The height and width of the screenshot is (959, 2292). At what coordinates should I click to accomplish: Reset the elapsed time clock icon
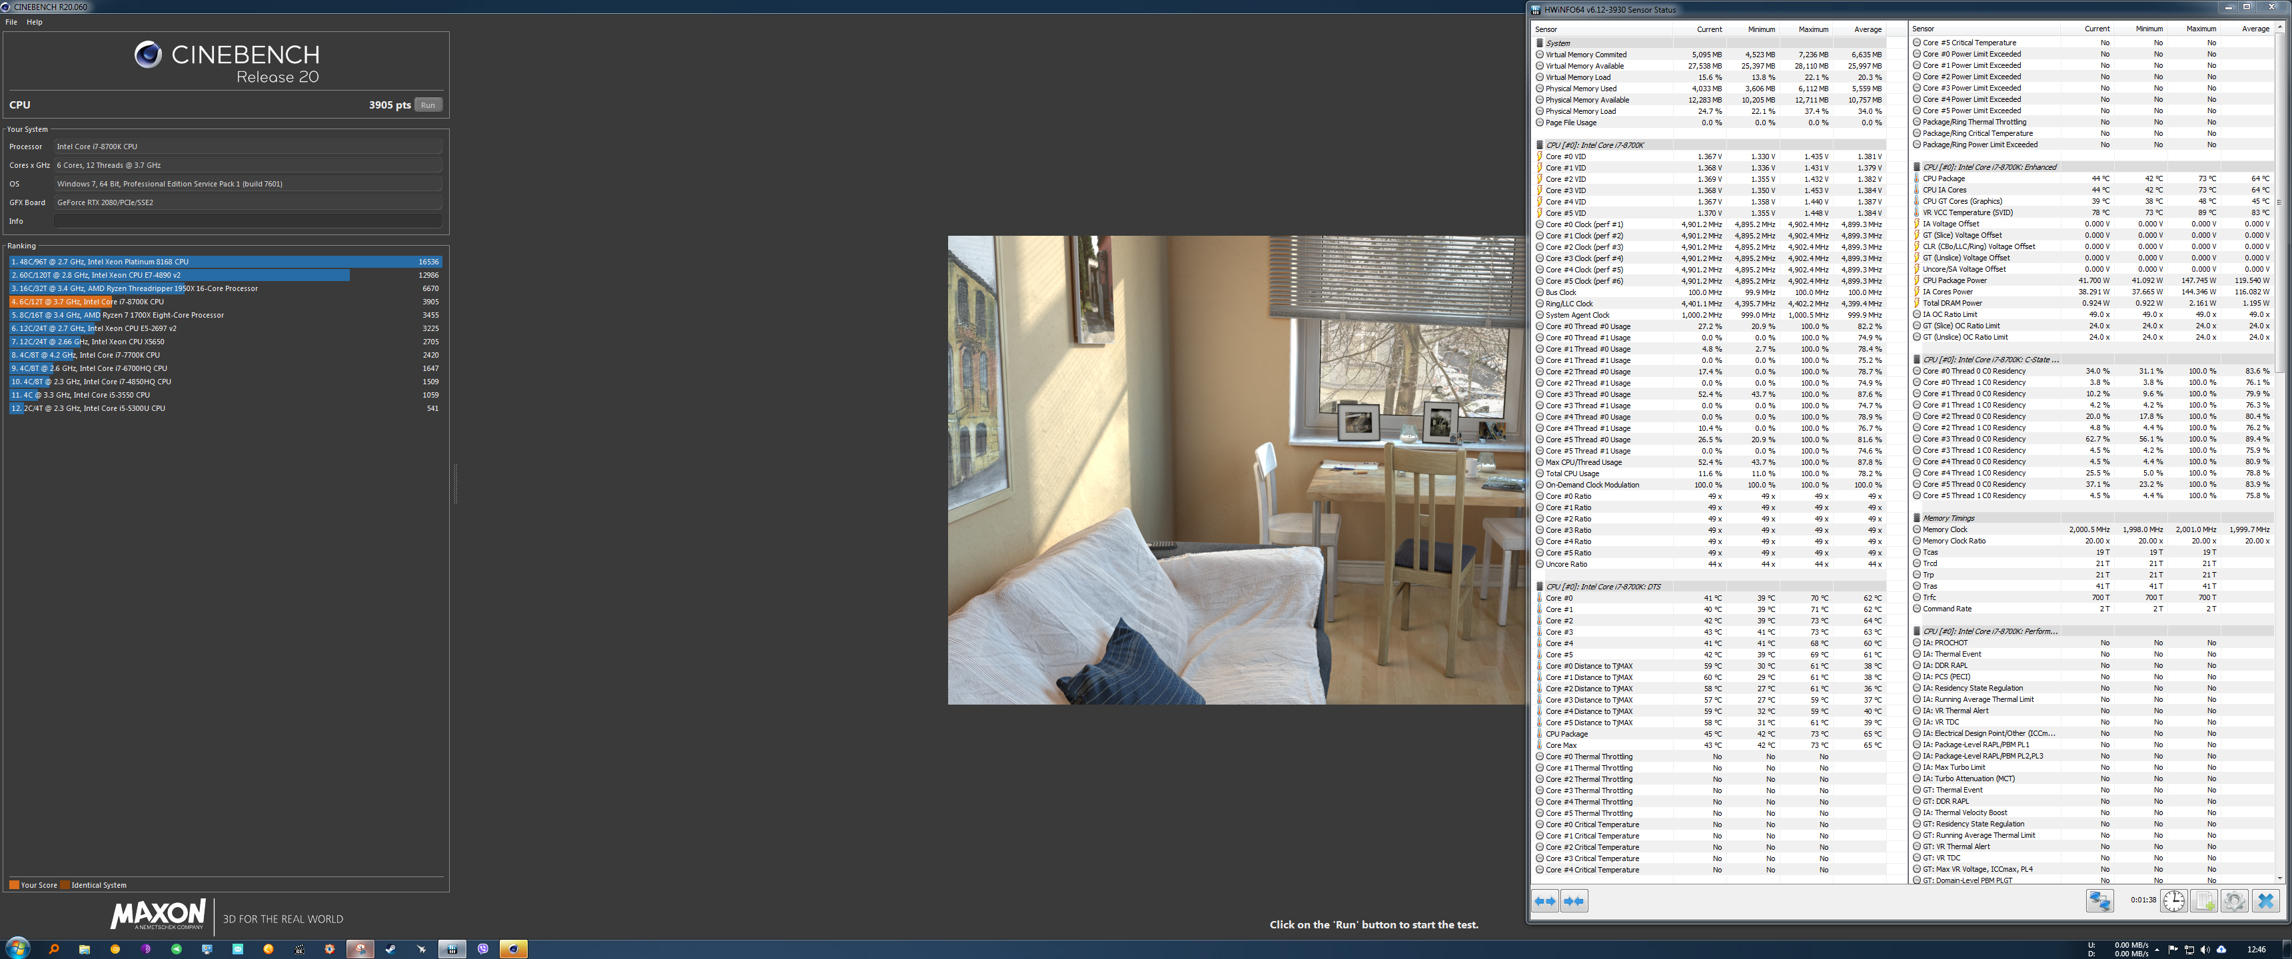tap(2173, 901)
